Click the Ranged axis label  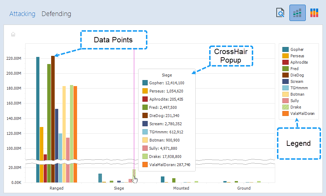click(56, 188)
